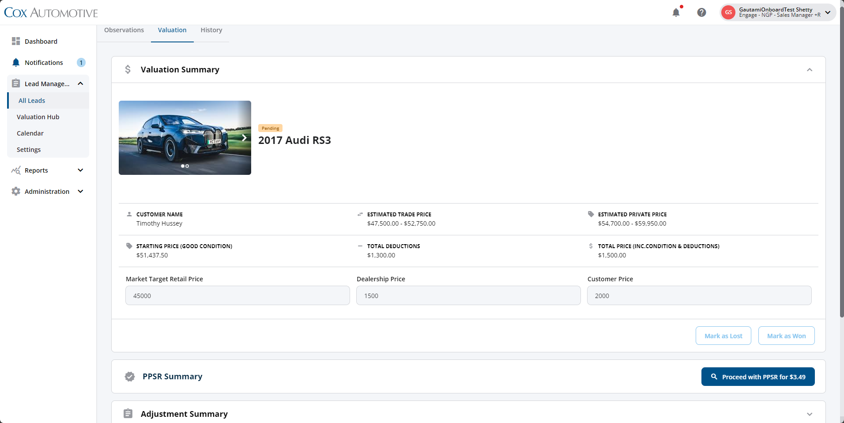Screen dimensions: 844x423
Task: Click total deductions value $1,300.00
Action: [381, 255]
